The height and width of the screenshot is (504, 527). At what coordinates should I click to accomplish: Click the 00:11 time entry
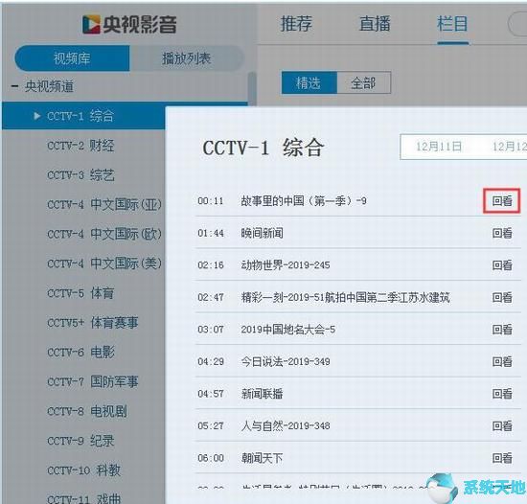pos(211,201)
